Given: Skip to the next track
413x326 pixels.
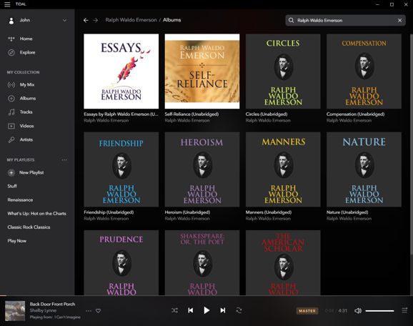Looking at the screenshot, I should click(x=222, y=310).
